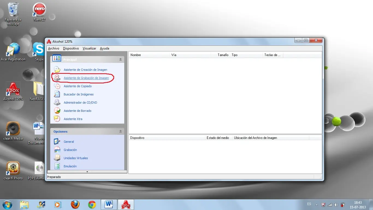This screenshot has height=210, width=373.
Task: Click the Grabación options icon
Action: pos(57,150)
